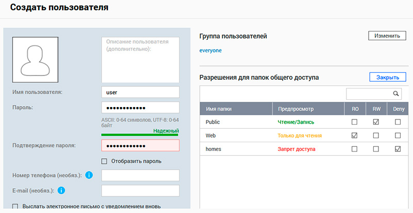Click the shared folder search field
Image resolution: width=413 pixels, height=213 pixels.
[x=369, y=94]
